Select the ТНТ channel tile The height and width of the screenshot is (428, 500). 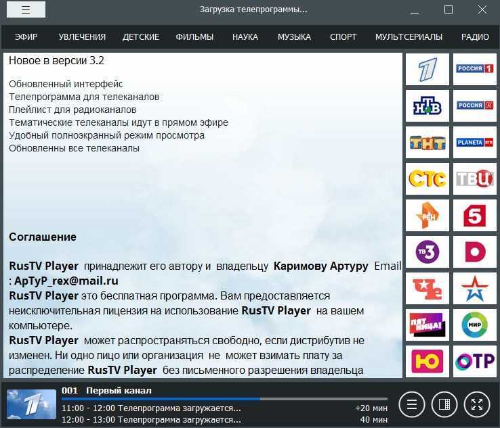(x=428, y=142)
